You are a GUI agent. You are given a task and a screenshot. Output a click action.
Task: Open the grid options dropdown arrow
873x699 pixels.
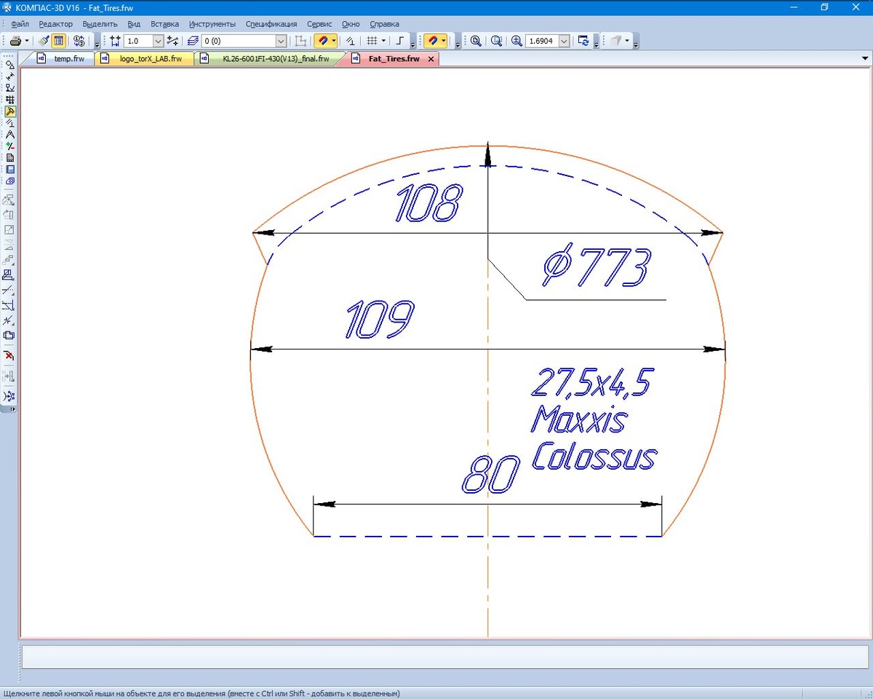tap(383, 41)
